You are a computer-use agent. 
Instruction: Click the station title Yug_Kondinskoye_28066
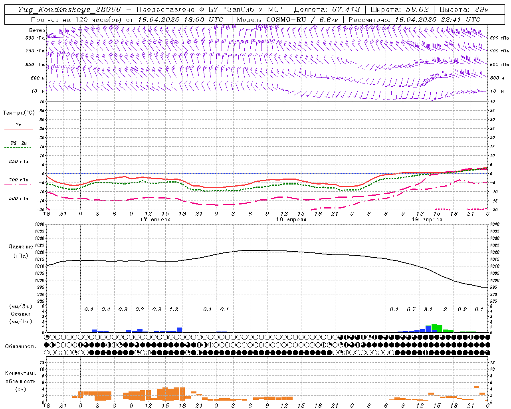pyautogui.click(x=69, y=10)
